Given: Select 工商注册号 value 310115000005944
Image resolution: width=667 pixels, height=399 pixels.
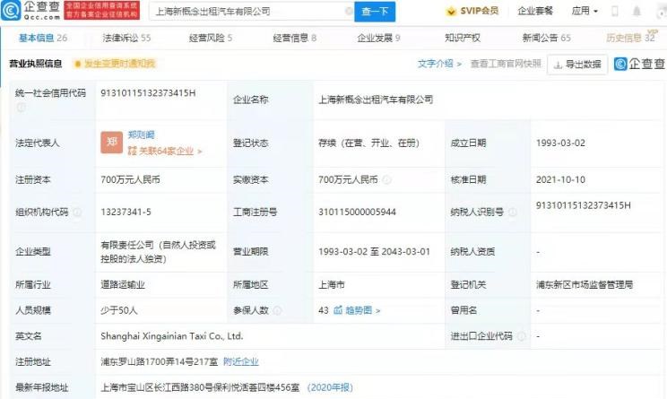Looking at the screenshot, I should coord(357,212).
